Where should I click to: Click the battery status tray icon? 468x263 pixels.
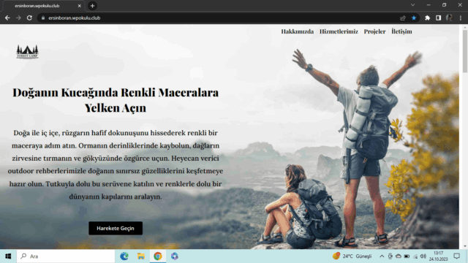point(407,256)
